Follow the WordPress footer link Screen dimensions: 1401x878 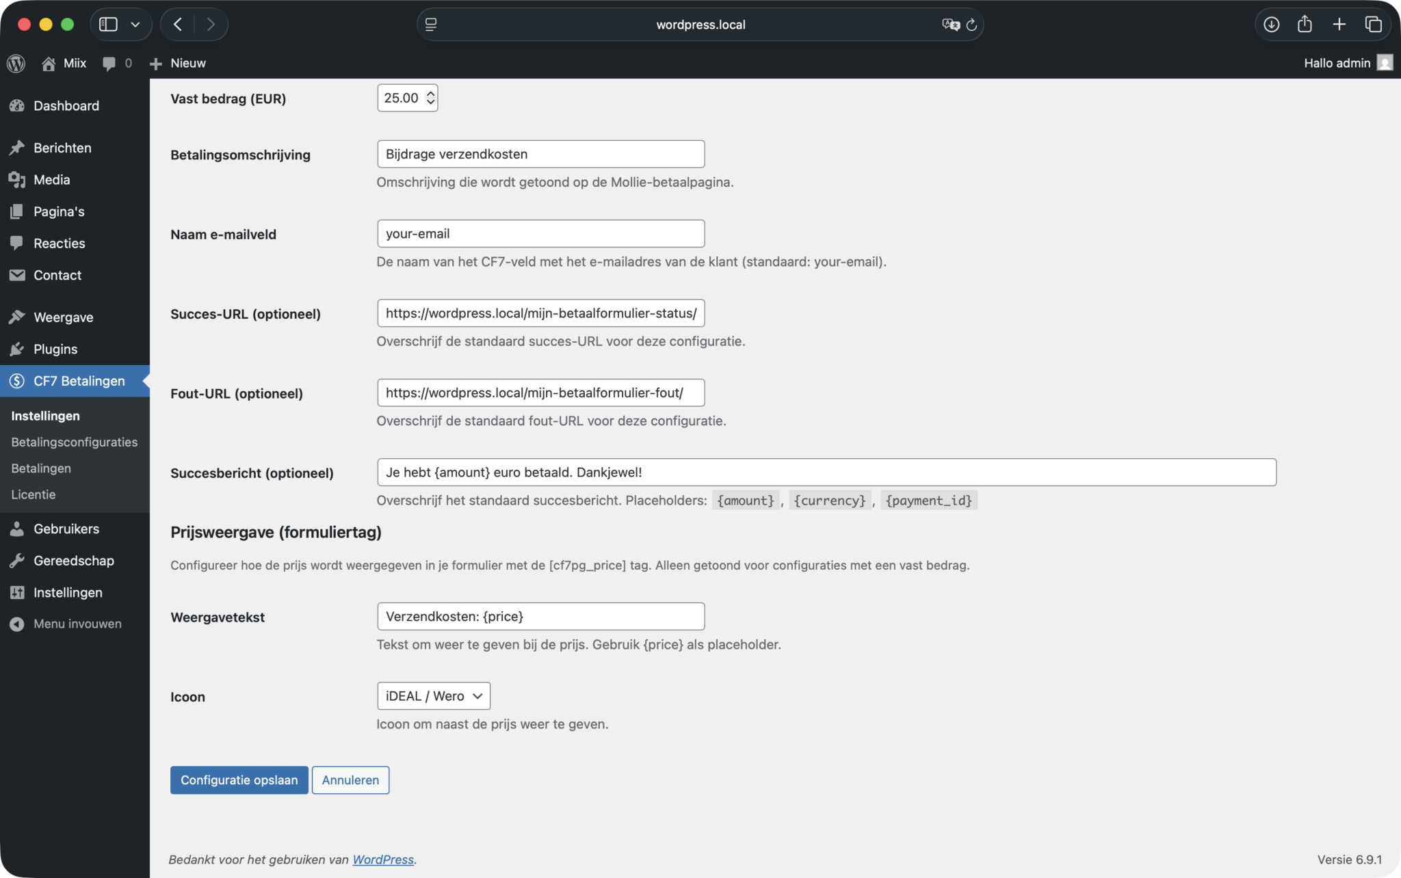tap(382, 860)
